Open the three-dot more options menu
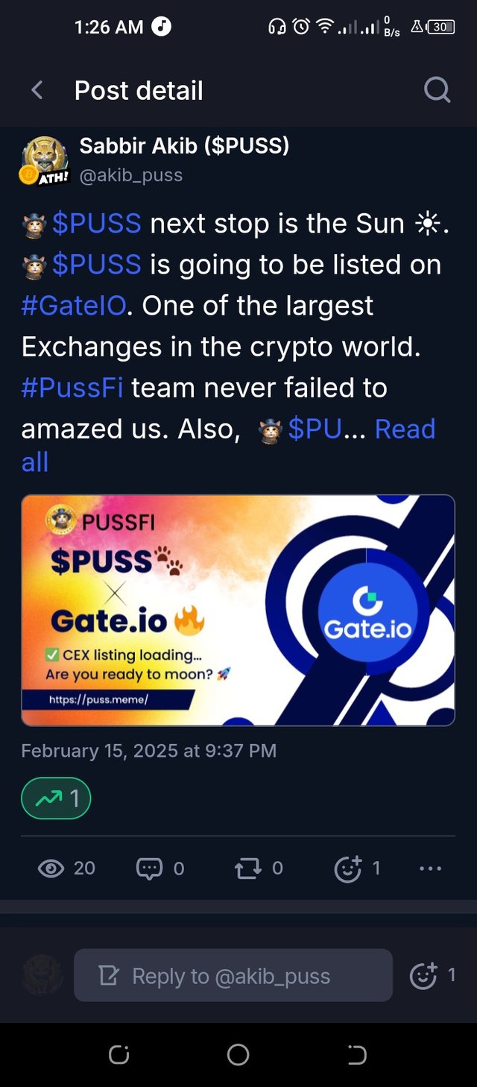 pyautogui.click(x=431, y=868)
